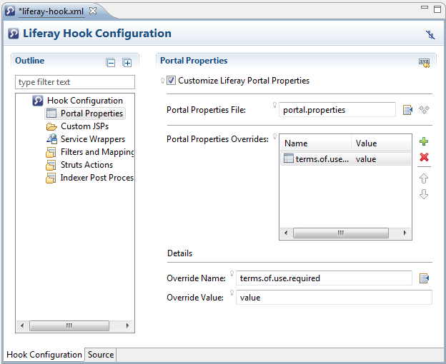Click browse icon beside Override Name field

[424, 278]
